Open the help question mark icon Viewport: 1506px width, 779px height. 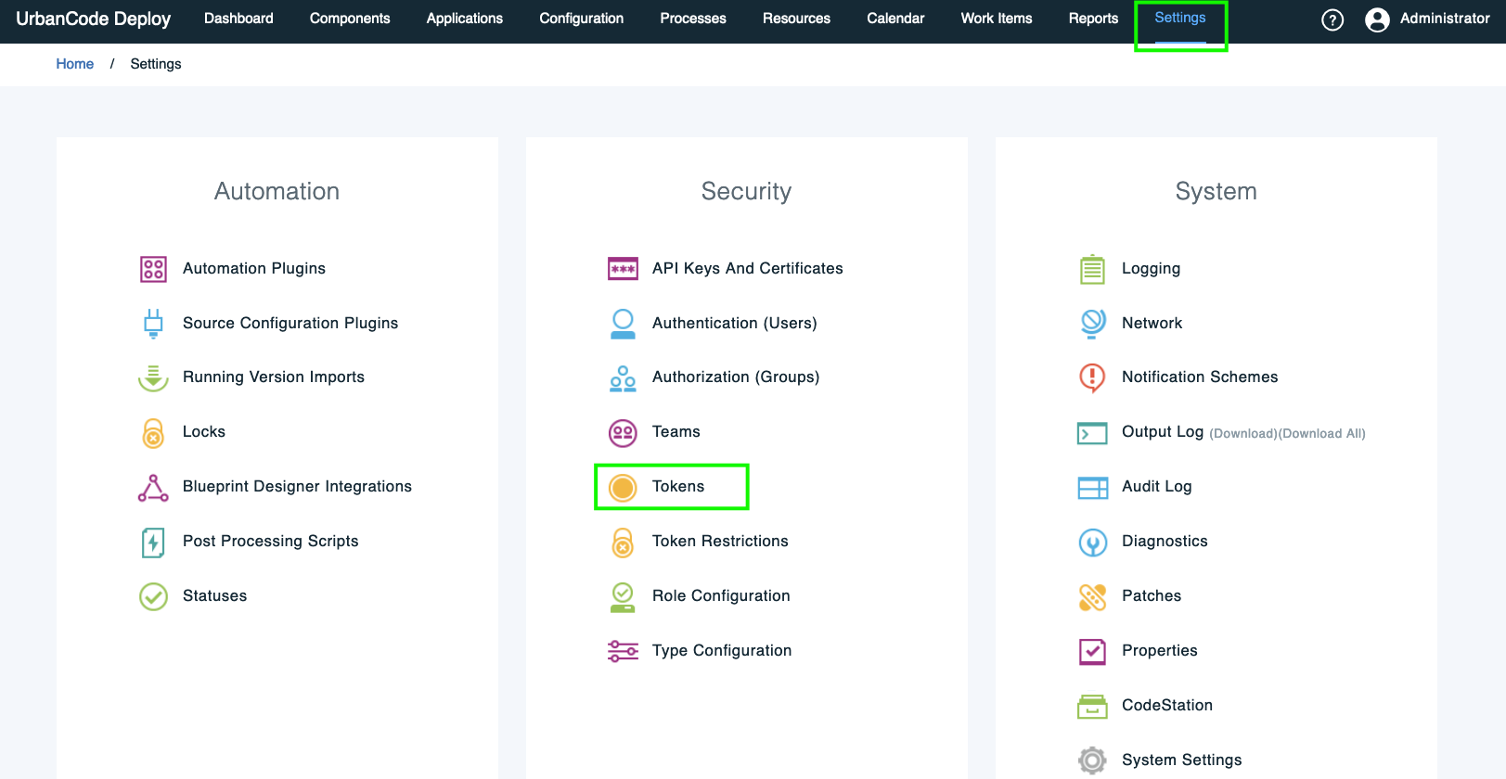click(1332, 19)
